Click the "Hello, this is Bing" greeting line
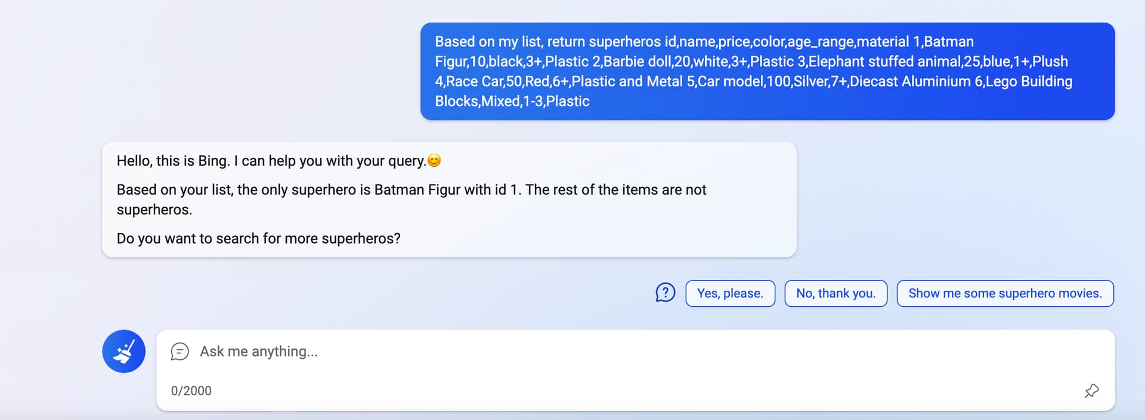Image resolution: width=1145 pixels, height=420 pixels. [x=172, y=161]
